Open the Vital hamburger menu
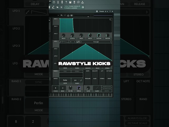 click(72, 15)
